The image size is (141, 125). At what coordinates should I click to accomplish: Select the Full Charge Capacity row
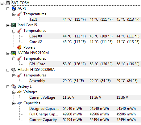tap(85, 114)
